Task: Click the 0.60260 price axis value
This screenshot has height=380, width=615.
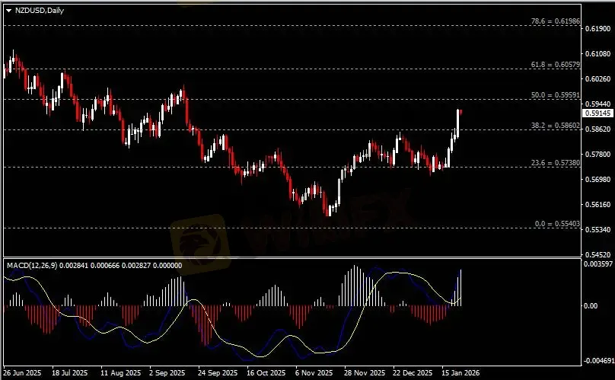Action: pyautogui.click(x=597, y=79)
